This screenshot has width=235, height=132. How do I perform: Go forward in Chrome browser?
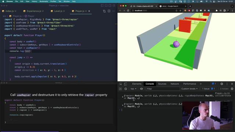click(x=124, y=11)
